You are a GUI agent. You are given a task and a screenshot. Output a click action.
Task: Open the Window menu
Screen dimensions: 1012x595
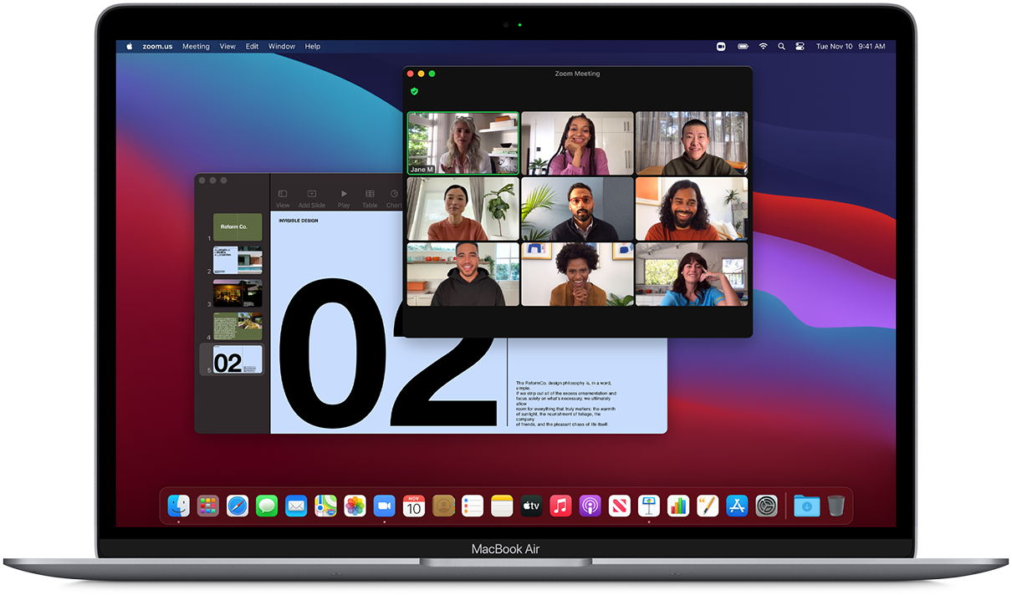pyautogui.click(x=282, y=47)
